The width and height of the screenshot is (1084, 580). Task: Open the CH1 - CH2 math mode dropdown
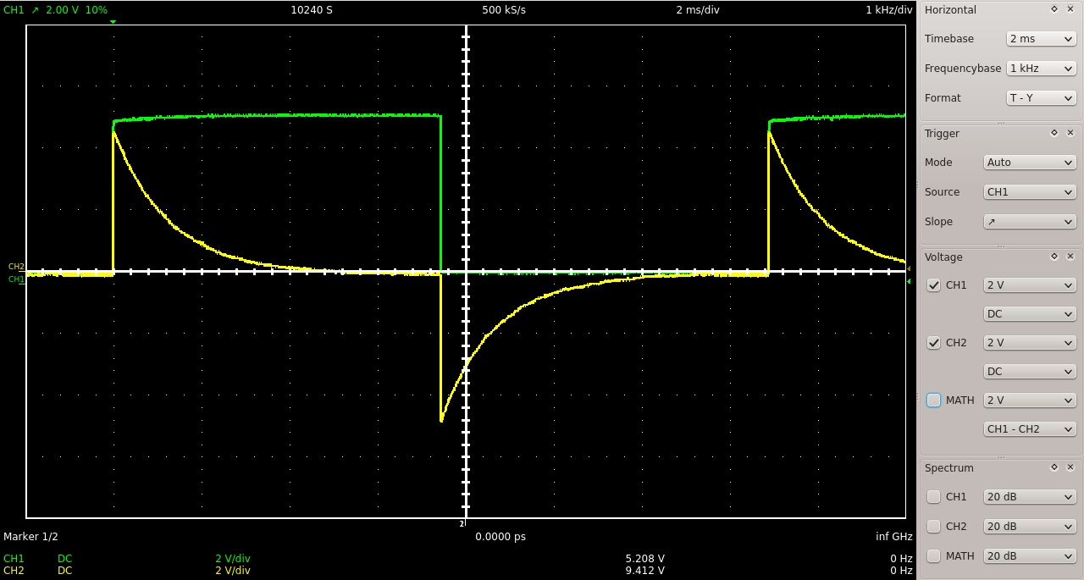coord(1029,429)
